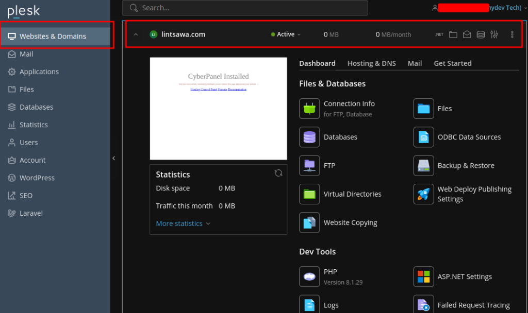Switch to the Mail tab beside Hosting & DNS
The image size is (528, 313).
click(x=415, y=63)
